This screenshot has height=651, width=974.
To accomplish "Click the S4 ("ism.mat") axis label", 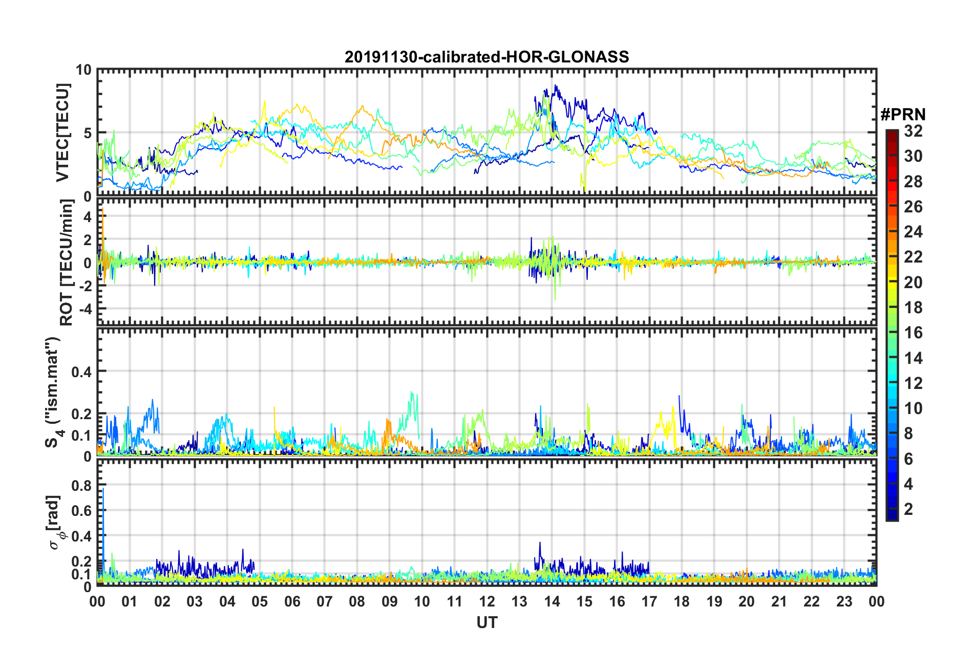I will pyautogui.click(x=53, y=392).
